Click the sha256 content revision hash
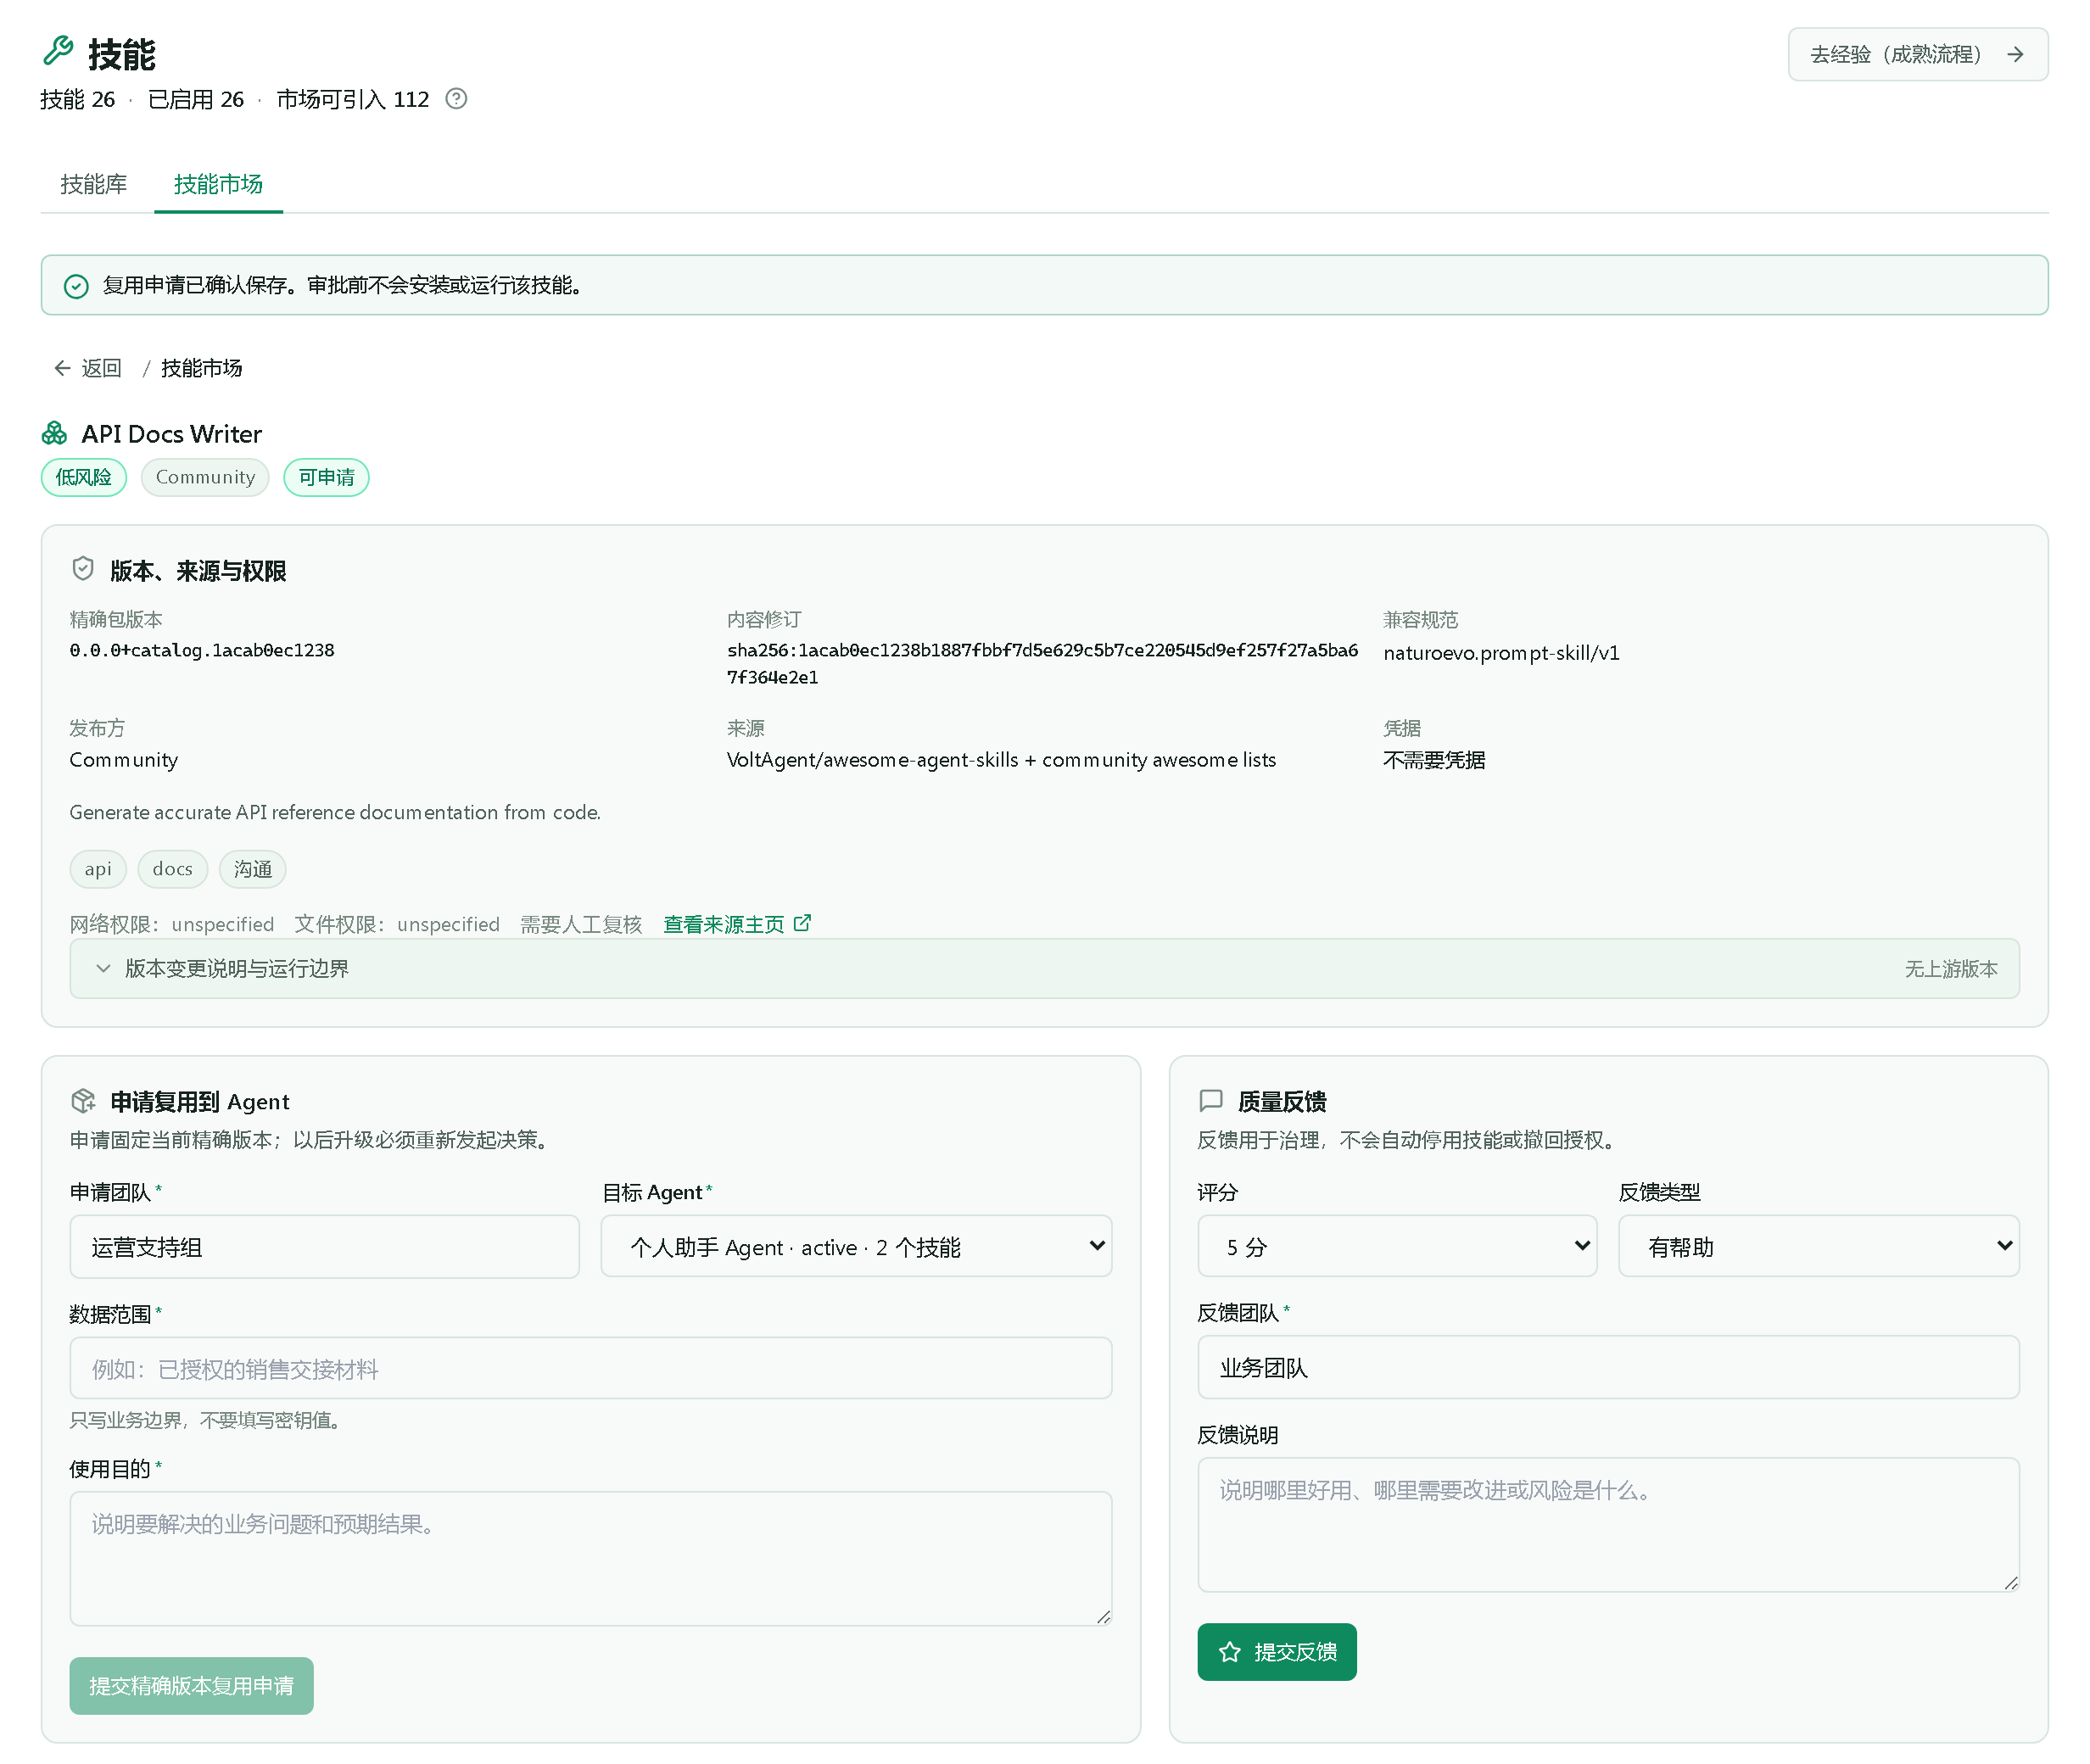The image size is (2090, 1764). 1042,663
